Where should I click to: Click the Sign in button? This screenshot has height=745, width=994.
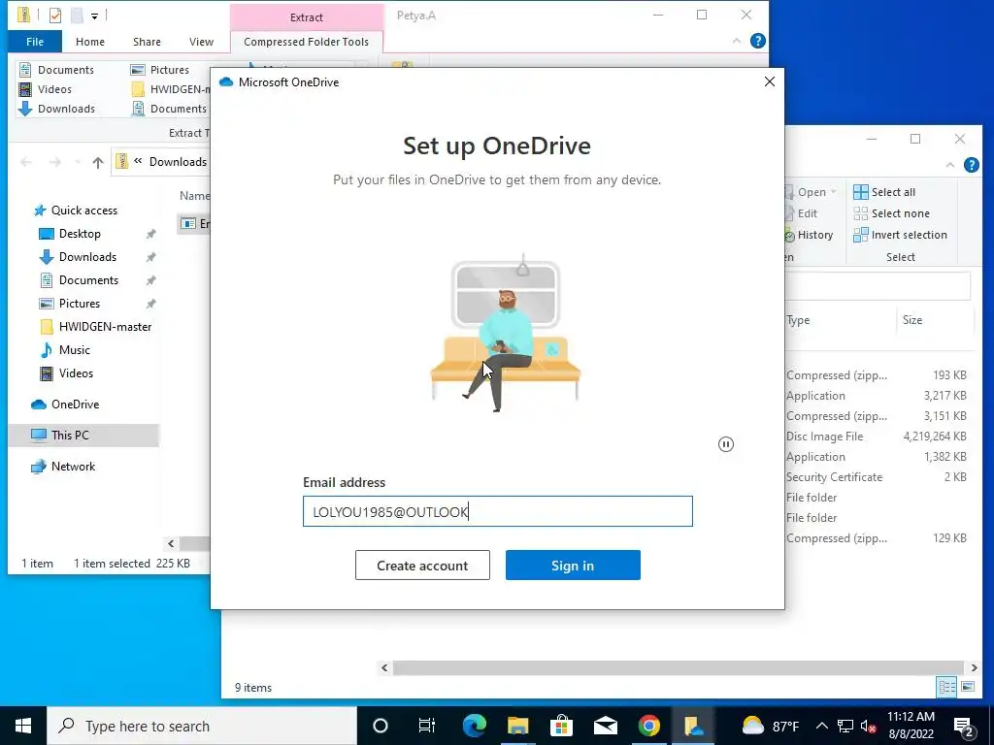pyautogui.click(x=573, y=566)
